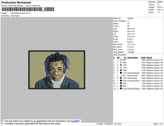Click the Max Jump value 7.0 mm
This screenshot has width=164, height=126.
tap(130, 49)
